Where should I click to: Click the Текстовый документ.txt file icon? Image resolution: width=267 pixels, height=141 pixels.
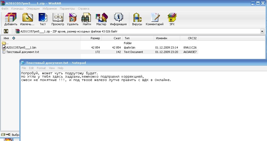(x=4, y=52)
